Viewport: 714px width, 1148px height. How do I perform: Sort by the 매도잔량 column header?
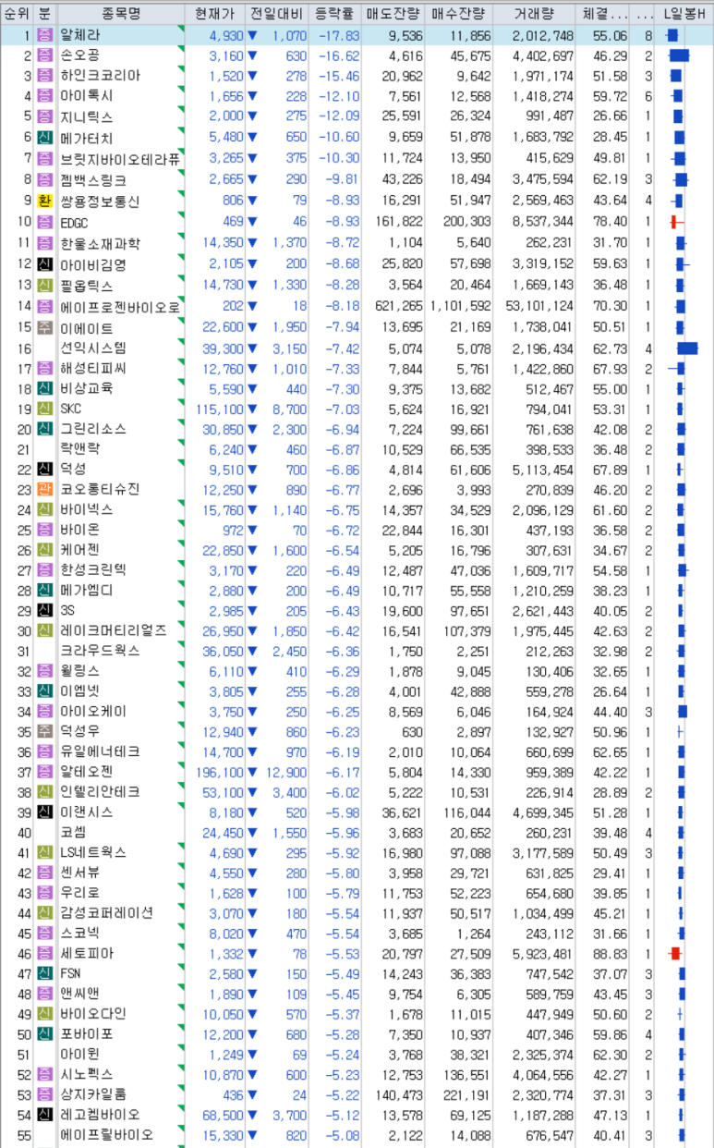393,14
